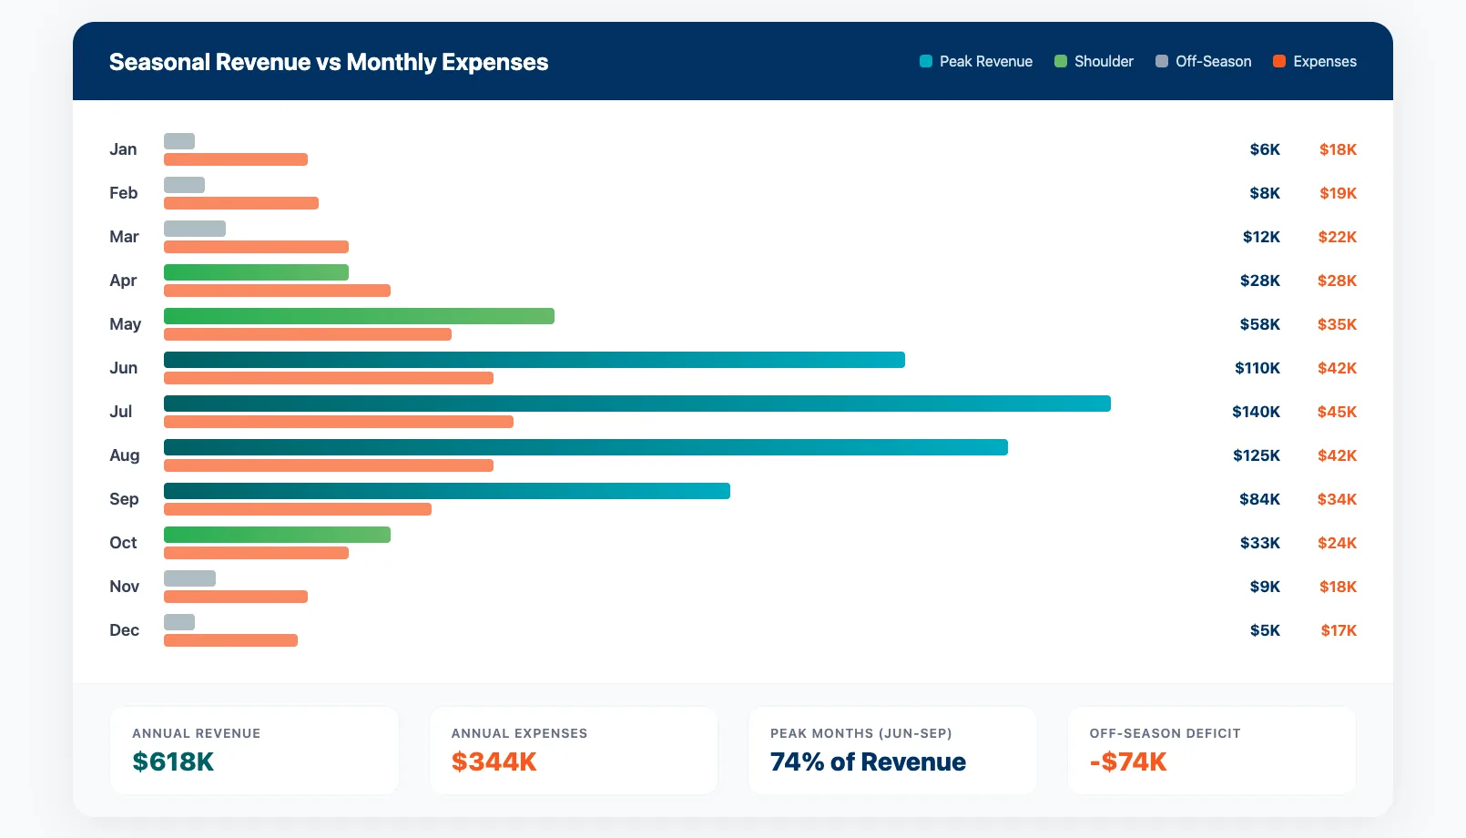Click the July orange expenses bar
The width and height of the screenshot is (1466, 838).
coord(339,422)
